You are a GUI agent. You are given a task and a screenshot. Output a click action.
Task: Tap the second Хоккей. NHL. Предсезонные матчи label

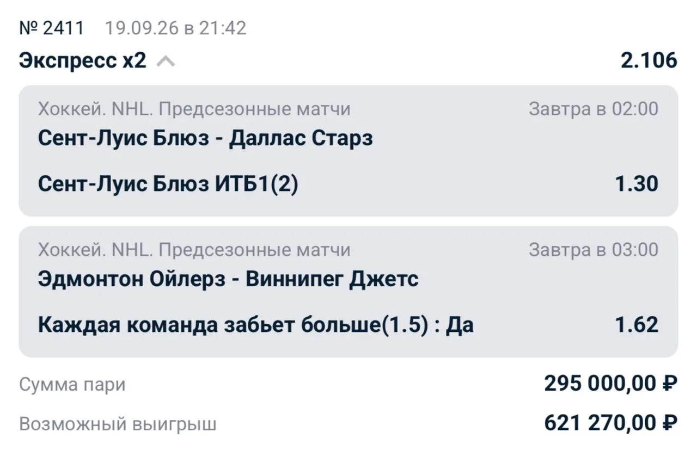194,250
